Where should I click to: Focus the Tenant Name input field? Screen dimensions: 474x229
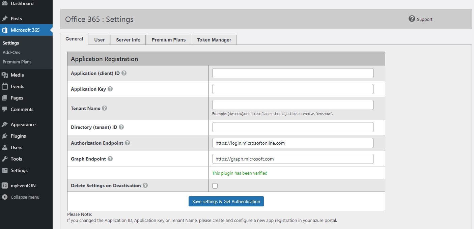[x=293, y=105]
